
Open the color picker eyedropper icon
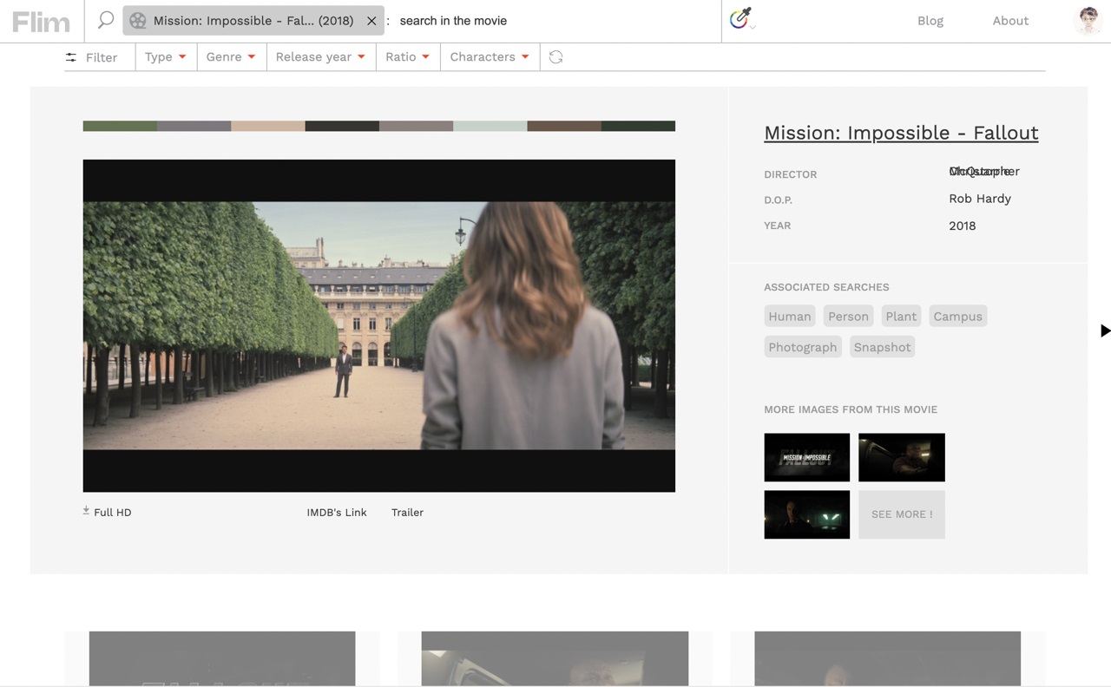pyautogui.click(x=740, y=18)
